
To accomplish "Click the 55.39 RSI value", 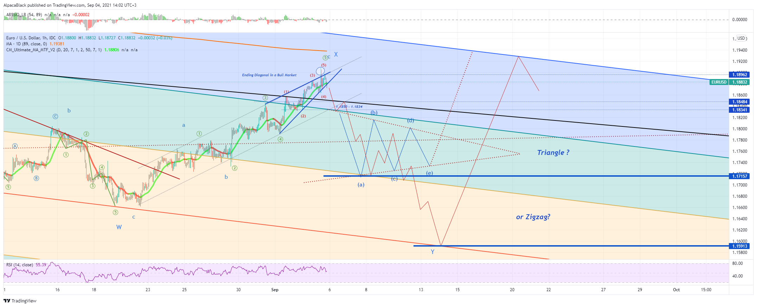I will click(x=41, y=265).
